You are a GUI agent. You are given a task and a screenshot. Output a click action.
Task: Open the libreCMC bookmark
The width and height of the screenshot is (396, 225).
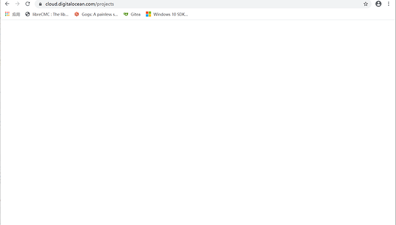coord(47,14)
